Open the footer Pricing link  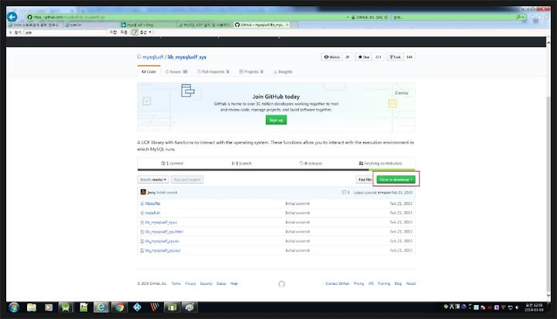359,283
